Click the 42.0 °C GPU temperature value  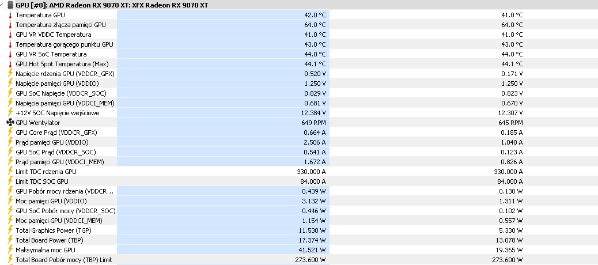(315, 15)
